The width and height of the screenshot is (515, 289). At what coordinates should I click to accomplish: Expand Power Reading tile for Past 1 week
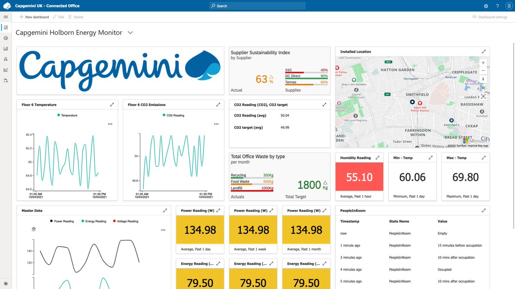(271, 211)
